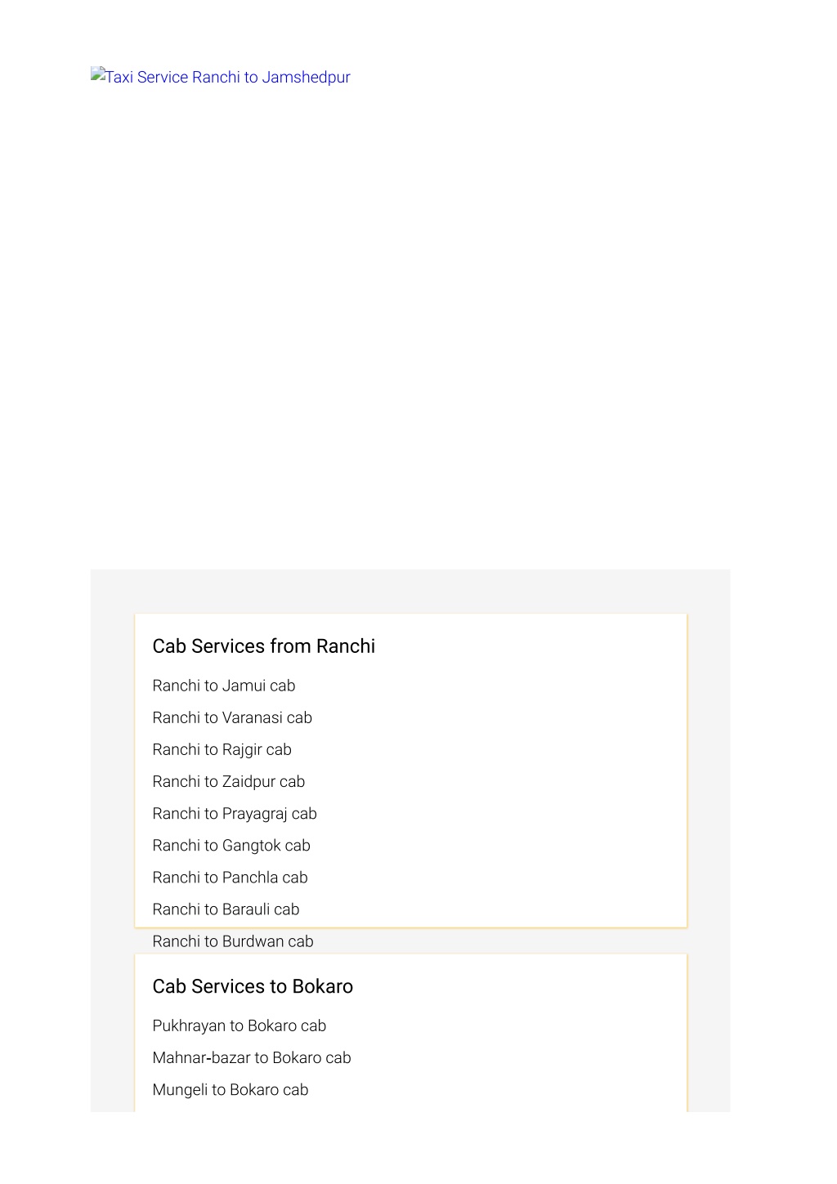This screenshot has width=837, height=1184.
Task: Select Ranchi to Gangtok cab
Action: (x=231, y=845)
